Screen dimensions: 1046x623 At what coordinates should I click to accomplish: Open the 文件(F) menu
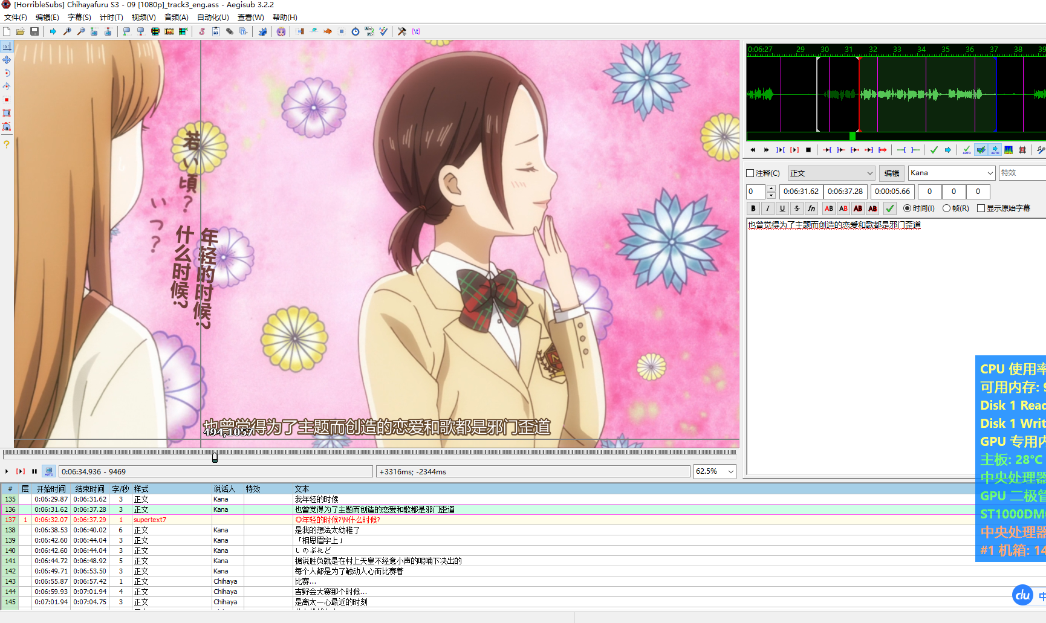(16, 18)
